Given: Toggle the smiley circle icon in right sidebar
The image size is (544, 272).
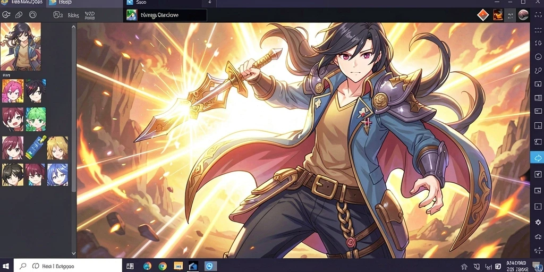Looking at the screenshot, I should [538, 56].
